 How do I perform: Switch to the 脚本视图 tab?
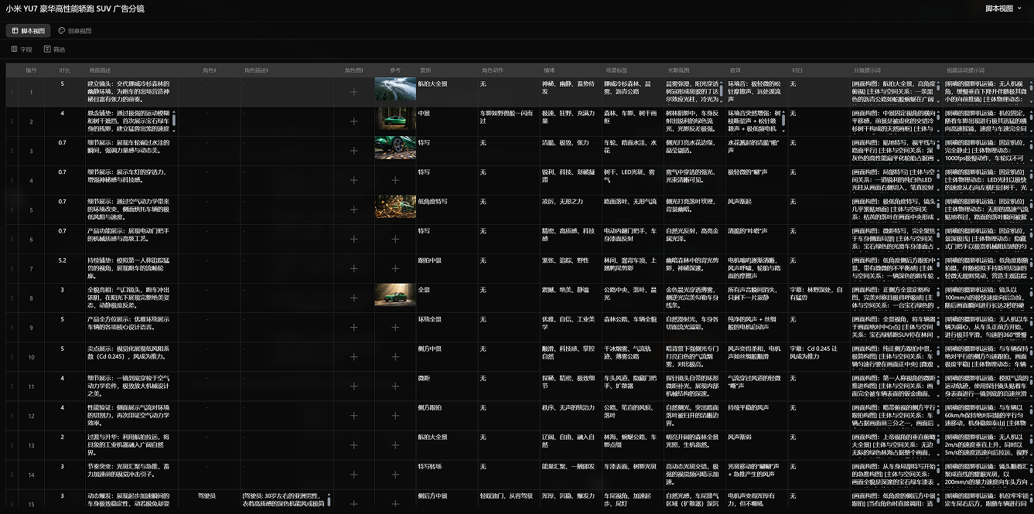[28, 31]
